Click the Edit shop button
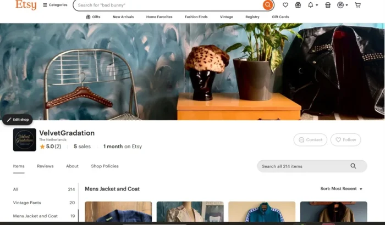This screenshot has width=385, height=225. pos(18,120)
